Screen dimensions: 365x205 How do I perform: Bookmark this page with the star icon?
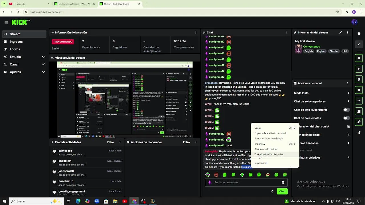tap(338, 12)
